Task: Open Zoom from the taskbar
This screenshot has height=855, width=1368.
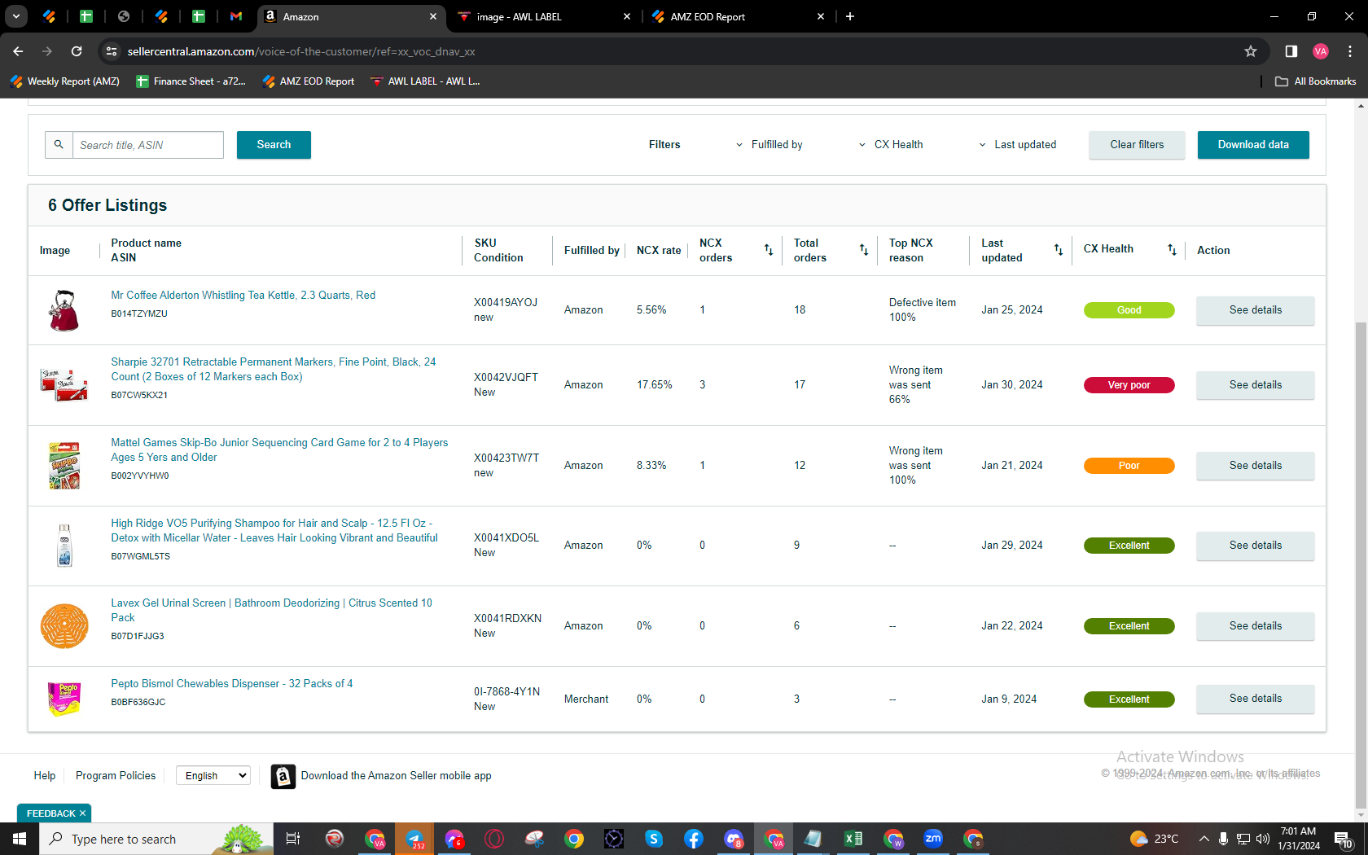Action: click(933, 839)
